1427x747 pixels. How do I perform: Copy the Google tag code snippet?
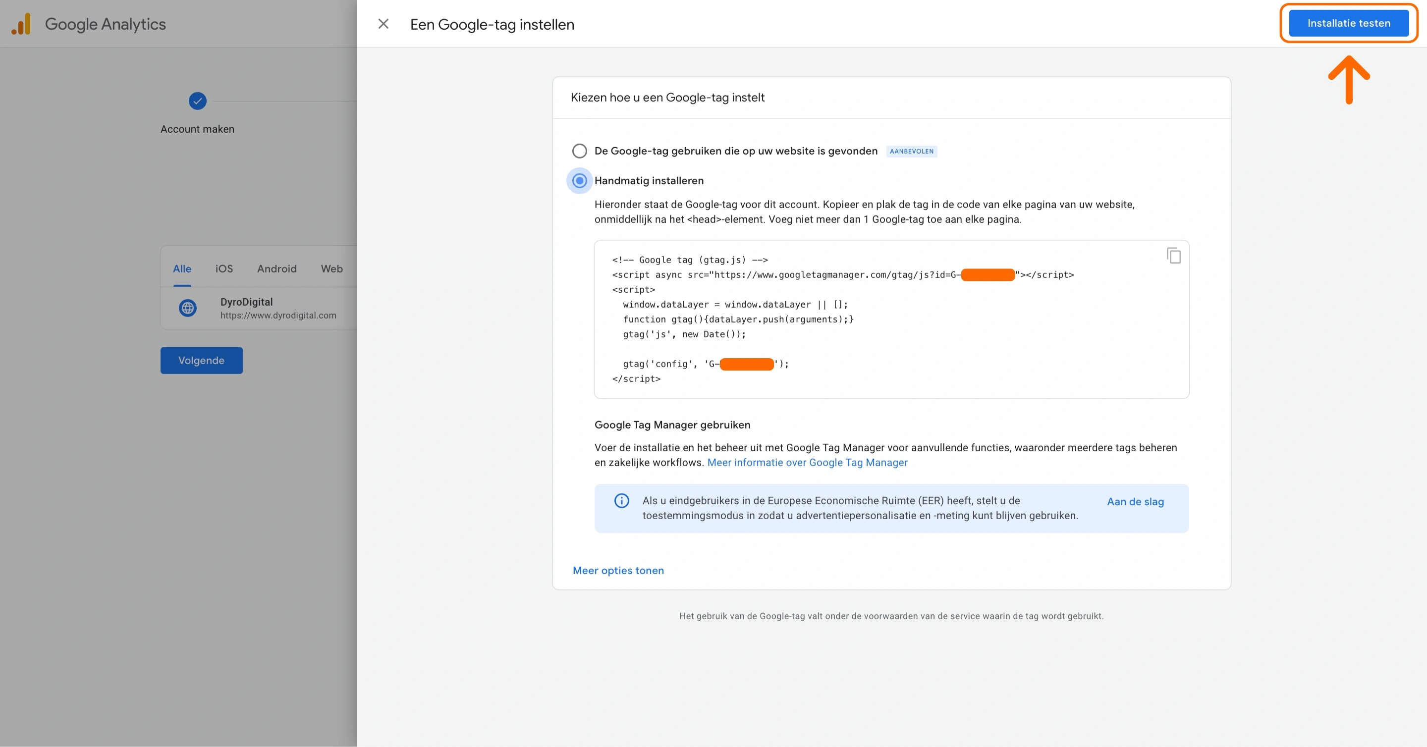(x=1173, y=256)
